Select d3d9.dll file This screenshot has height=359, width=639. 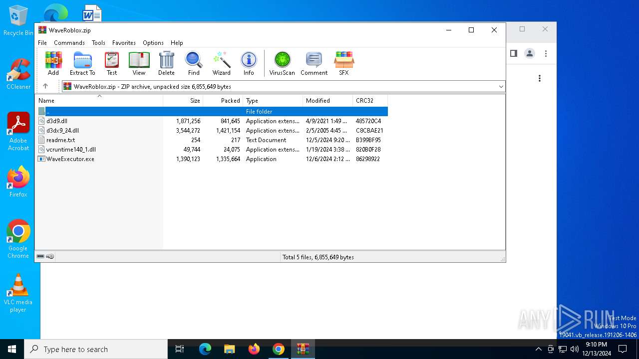point(212,121)
